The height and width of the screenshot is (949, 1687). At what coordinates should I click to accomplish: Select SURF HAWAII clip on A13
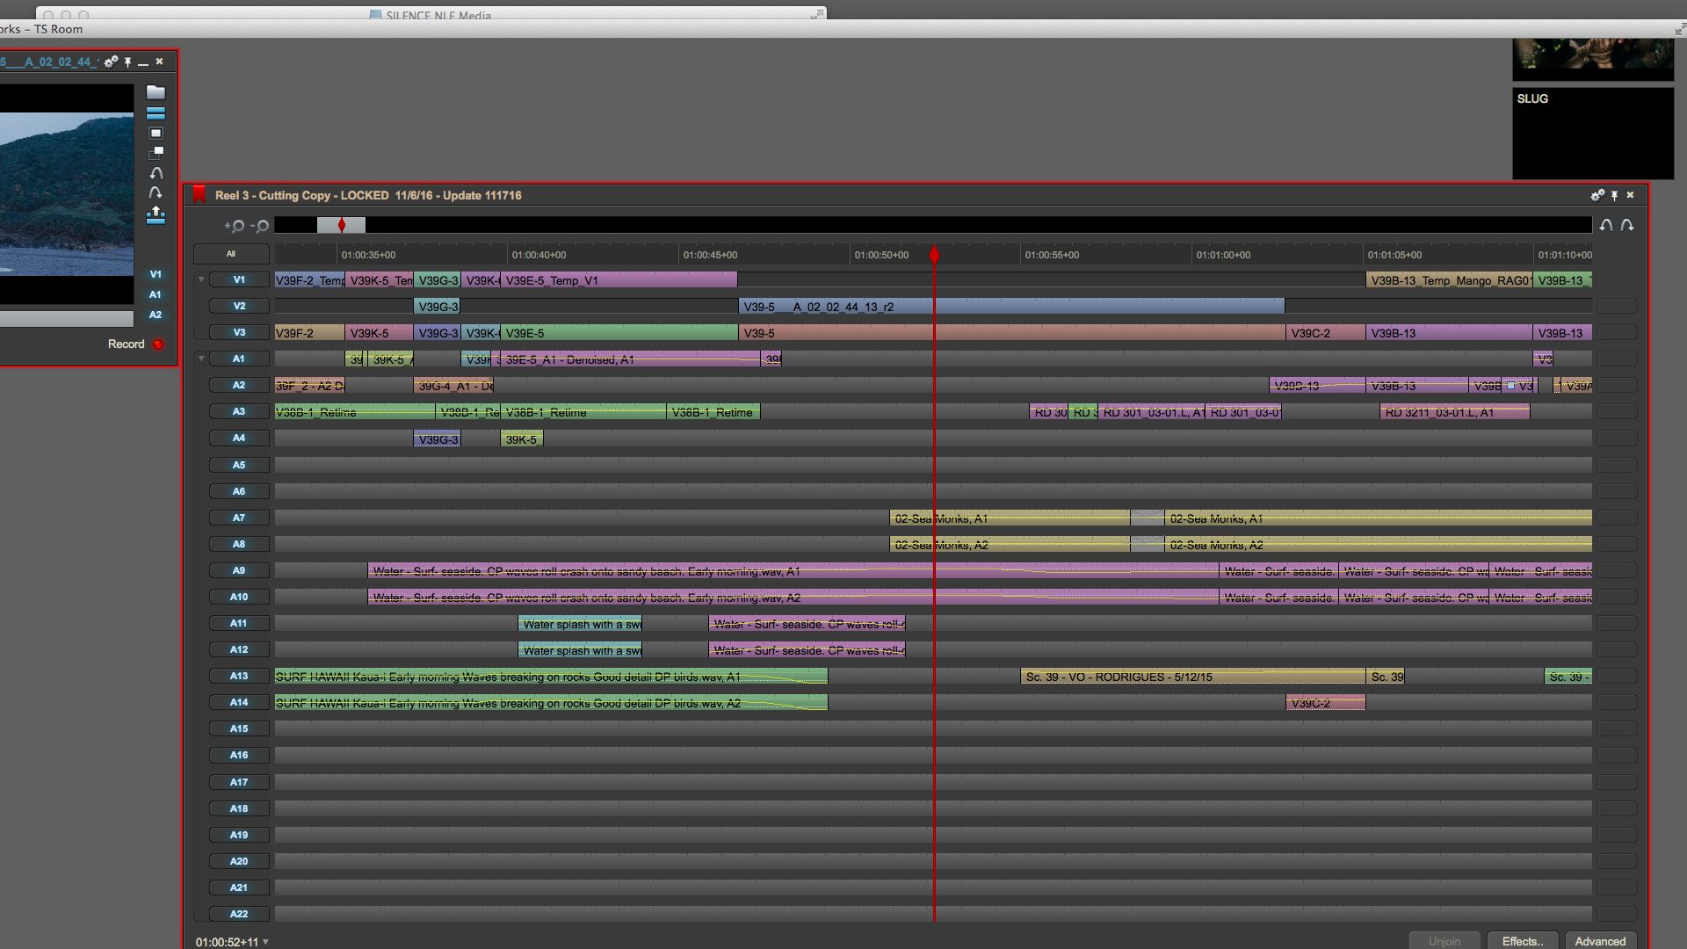point(551,677)
